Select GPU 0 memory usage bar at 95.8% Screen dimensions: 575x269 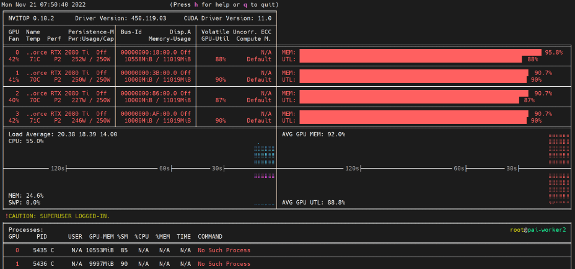click(420, 53)
